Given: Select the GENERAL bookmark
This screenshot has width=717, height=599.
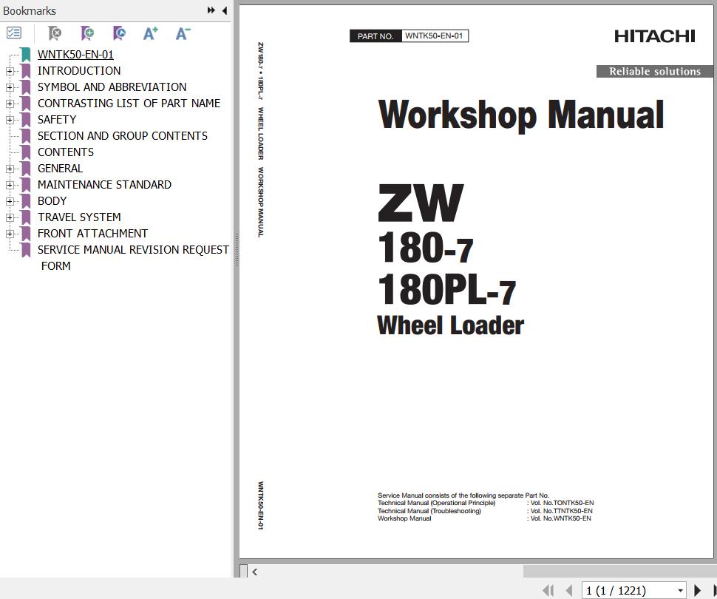Looking at the screenshot, I should pyautogui.click(x=60, y=169).
